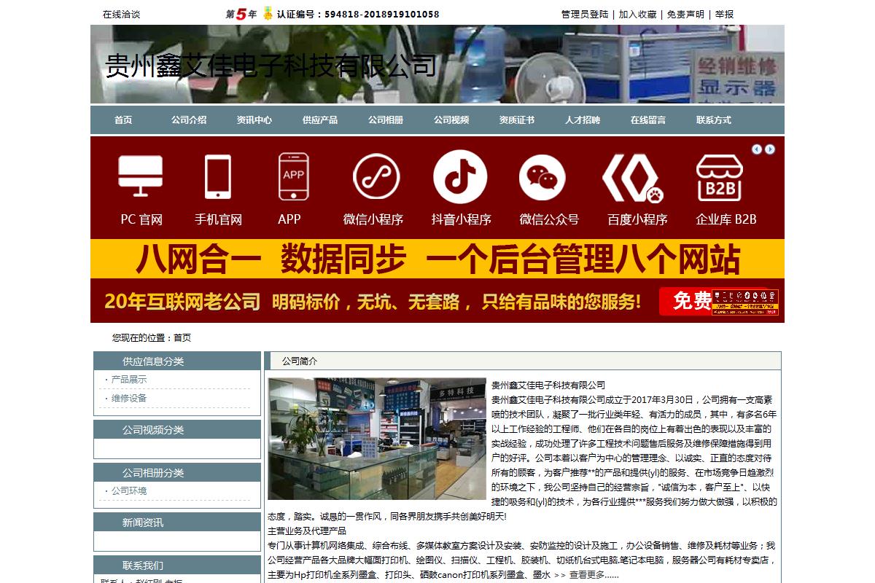Screen dimensions: 875x583
Task: Click the 抖音小程序 TikTok icon
Action: [x=459, y=176]
